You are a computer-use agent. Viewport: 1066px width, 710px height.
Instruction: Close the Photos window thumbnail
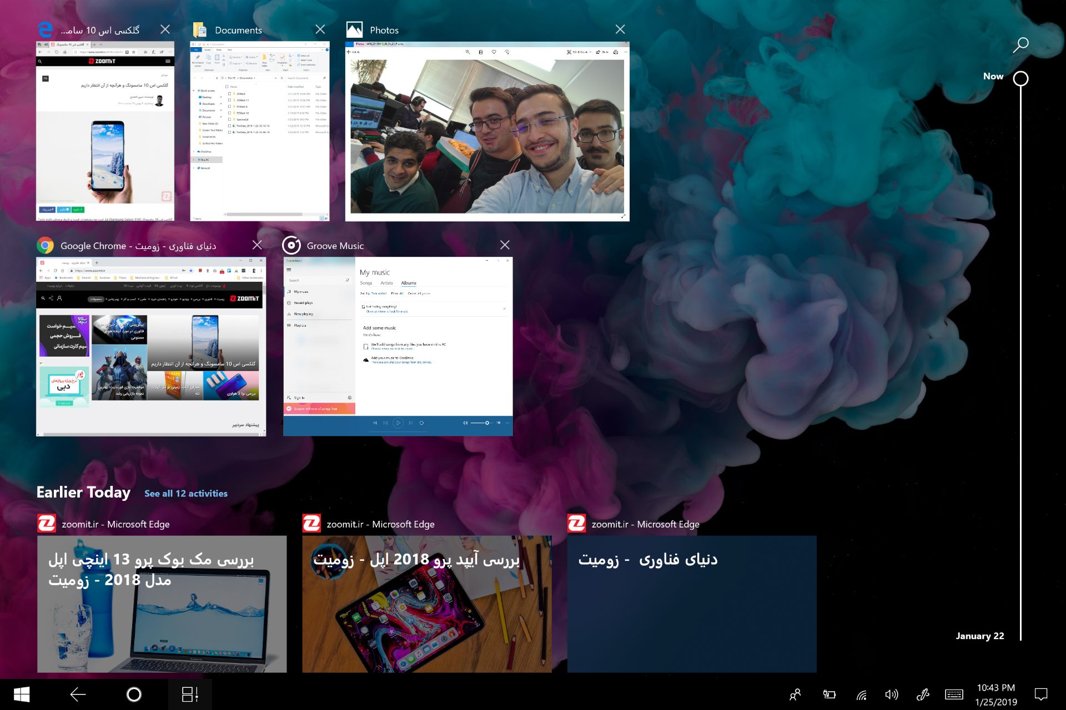[620, 29]
